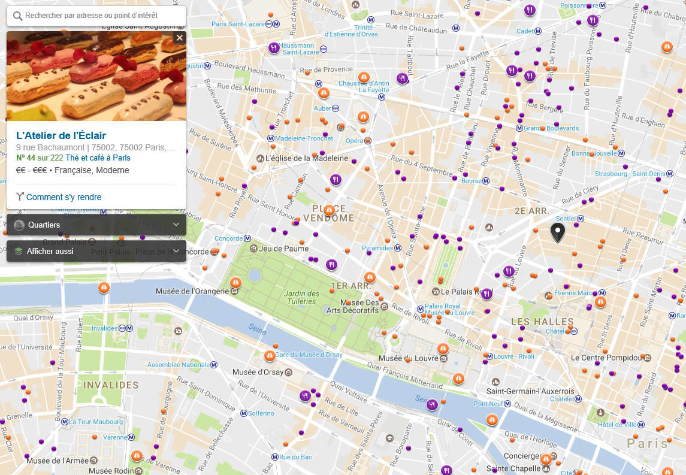
Task: Click the 'Hôtel de Ville' metro label
Action: click(617, 425)
